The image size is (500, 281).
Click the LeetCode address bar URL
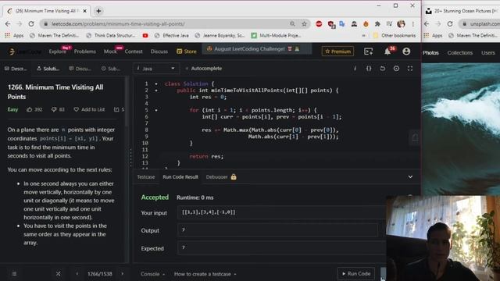pos(118,24)
